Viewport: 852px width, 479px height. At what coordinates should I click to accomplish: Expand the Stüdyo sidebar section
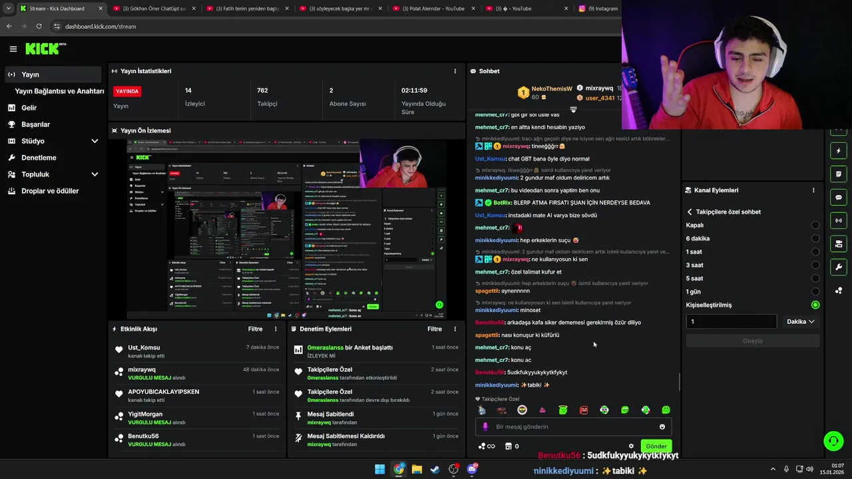95,141
